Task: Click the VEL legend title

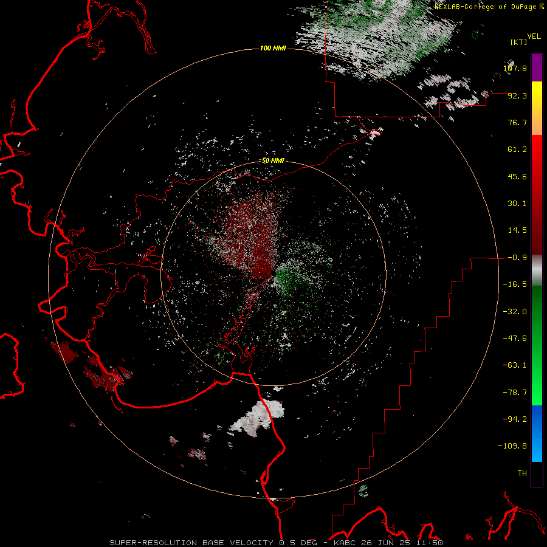Action: pos(534,36)
